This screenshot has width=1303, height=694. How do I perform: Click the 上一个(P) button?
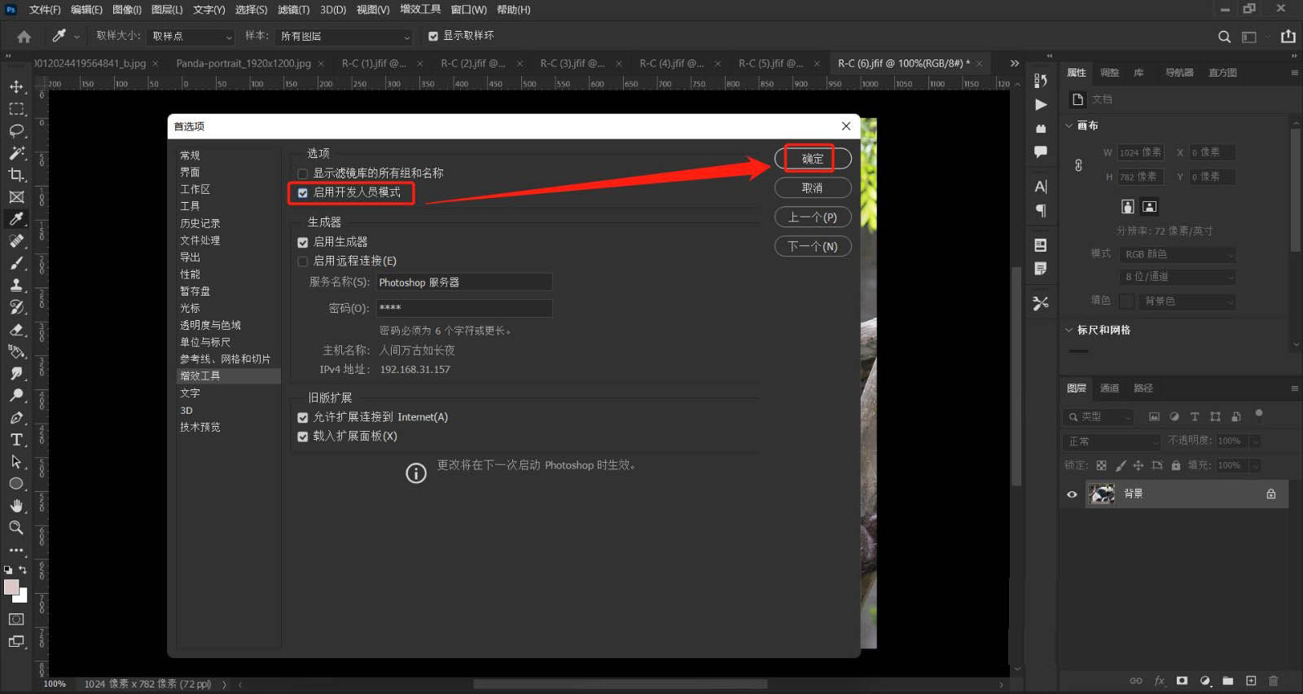(x=813, y=217)
